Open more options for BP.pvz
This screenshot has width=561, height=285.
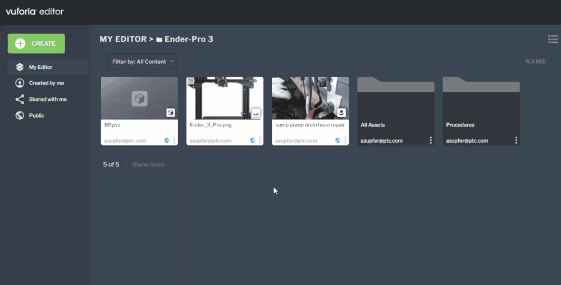[175, 141]
